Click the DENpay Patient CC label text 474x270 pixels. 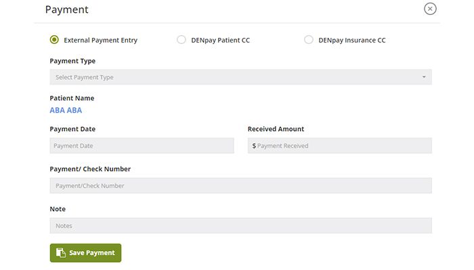220,40
